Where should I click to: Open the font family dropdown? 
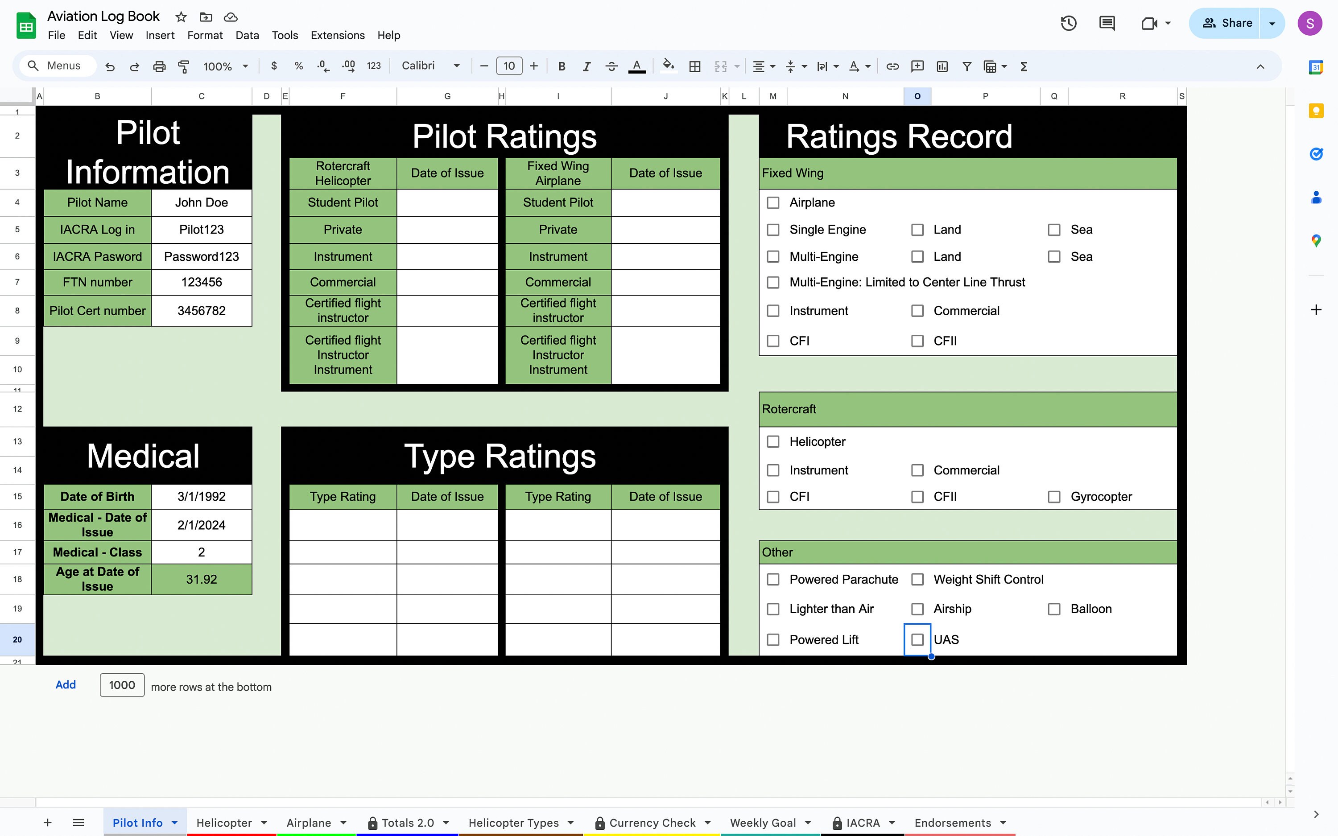coord(431,66)
